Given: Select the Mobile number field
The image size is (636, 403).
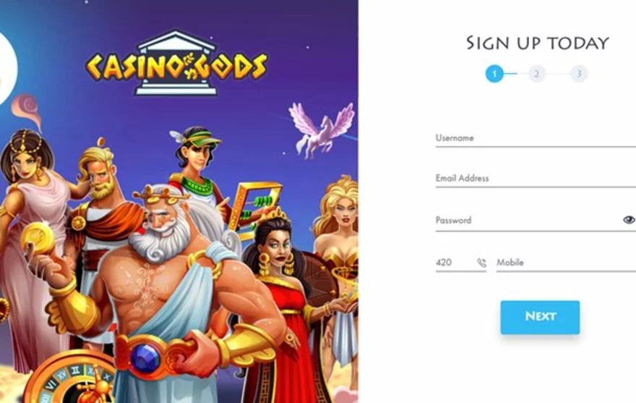Looking at the screenshot, I should point(566,263).
